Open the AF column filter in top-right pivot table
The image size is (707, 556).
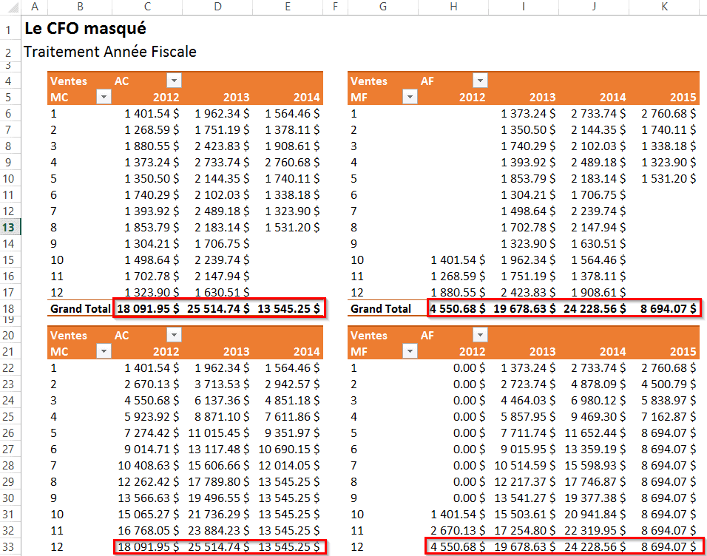(x=480, y=81)
